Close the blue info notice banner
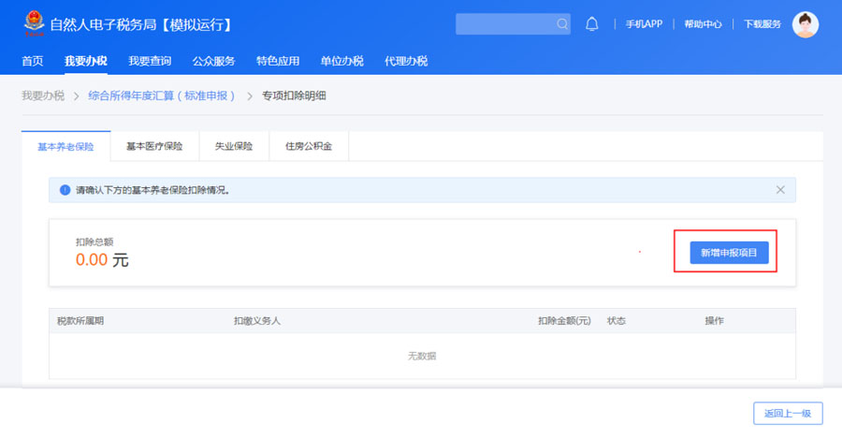 [x=780, y=190]
